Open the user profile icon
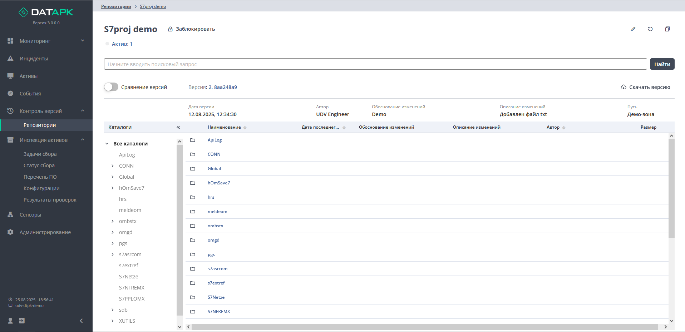The height and width of the screenshot is (332, 685). (10, 321)
